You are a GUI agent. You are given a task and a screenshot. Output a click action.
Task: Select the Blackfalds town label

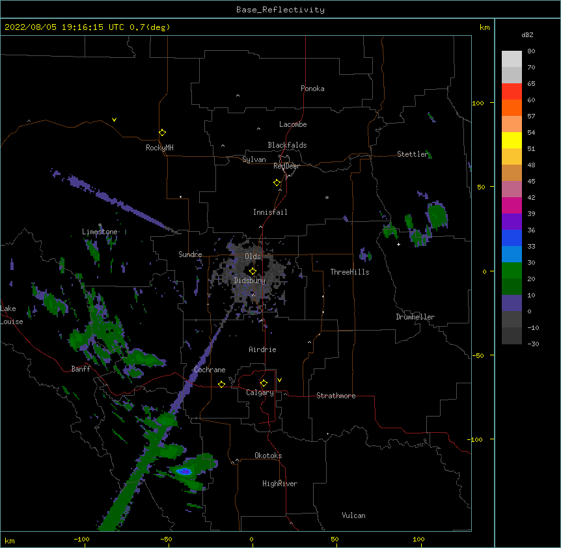coord(287,145)
